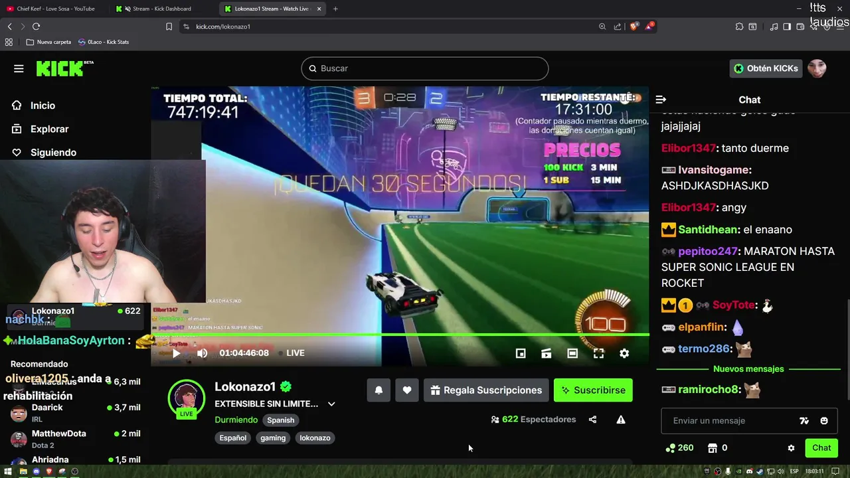Share the stream via share icon
Image resolution: width=850 pixels, height=478 pixels.
point(592,420)
